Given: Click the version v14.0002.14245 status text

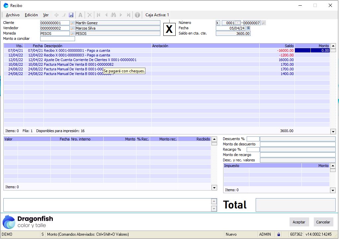Looking at the screenshot, I should tap(318, 234).
